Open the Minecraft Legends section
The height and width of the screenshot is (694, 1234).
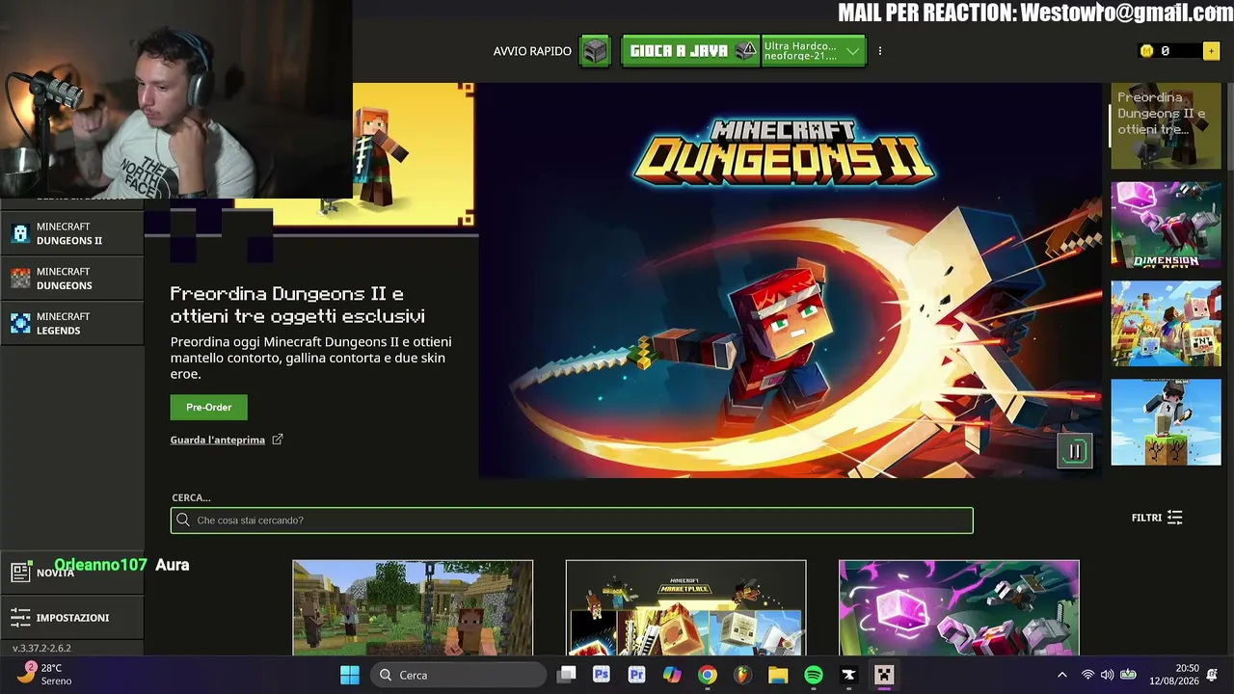point(72,324)
